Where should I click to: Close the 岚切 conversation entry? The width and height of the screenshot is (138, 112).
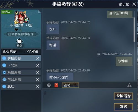coord(38,86)
